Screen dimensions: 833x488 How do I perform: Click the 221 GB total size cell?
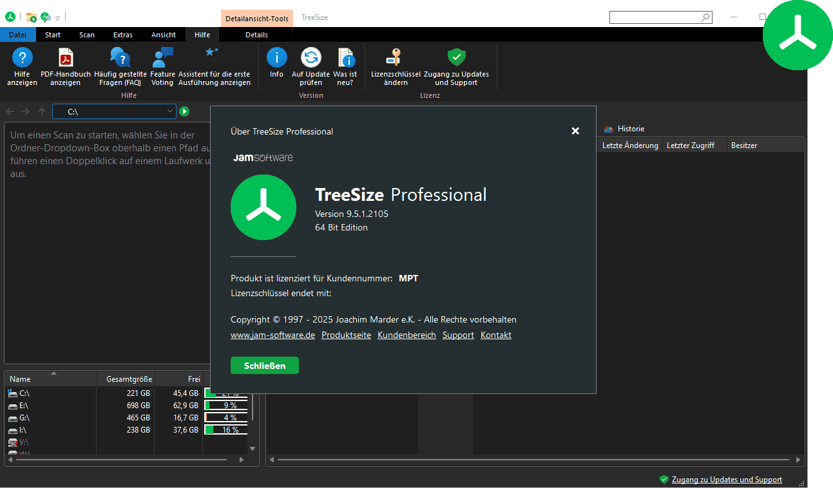tap(139, 393)
